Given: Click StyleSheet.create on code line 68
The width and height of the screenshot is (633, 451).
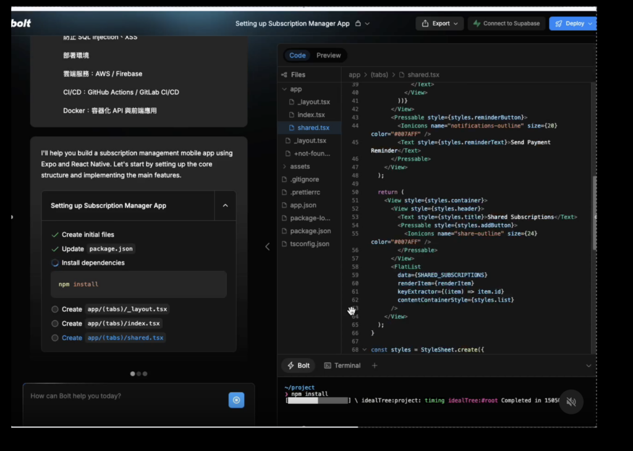Looking at the screenshot, I should 450,350.
